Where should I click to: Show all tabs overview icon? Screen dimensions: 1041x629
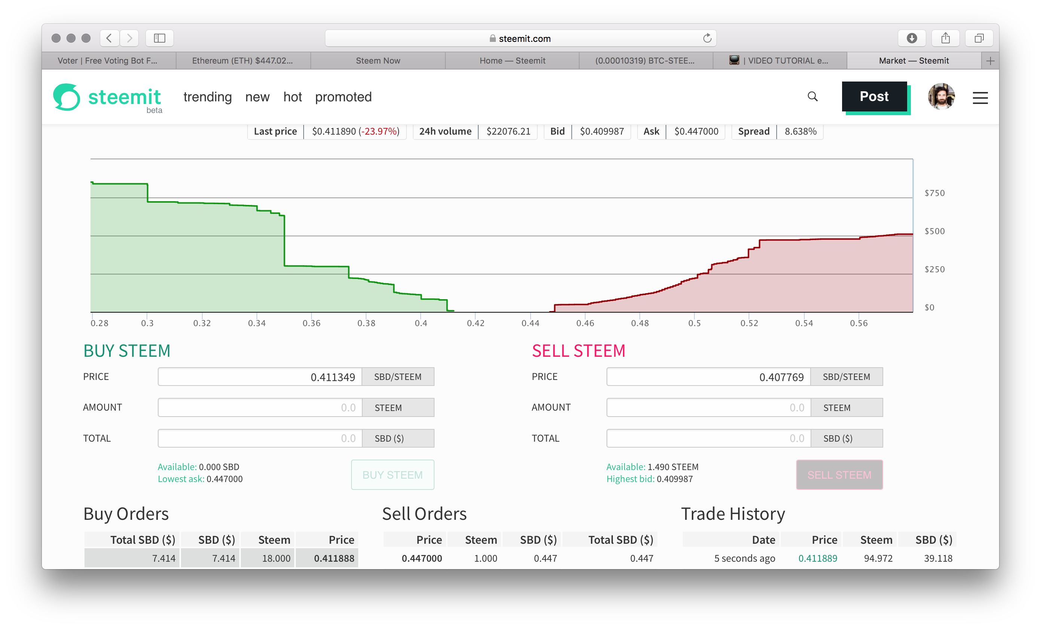[979, 38]
